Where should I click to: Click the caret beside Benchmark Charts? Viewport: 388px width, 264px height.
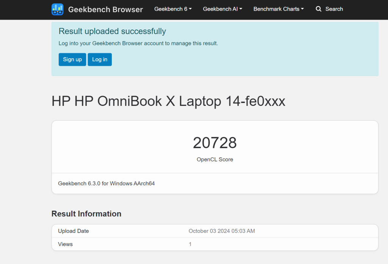point(303,9)
